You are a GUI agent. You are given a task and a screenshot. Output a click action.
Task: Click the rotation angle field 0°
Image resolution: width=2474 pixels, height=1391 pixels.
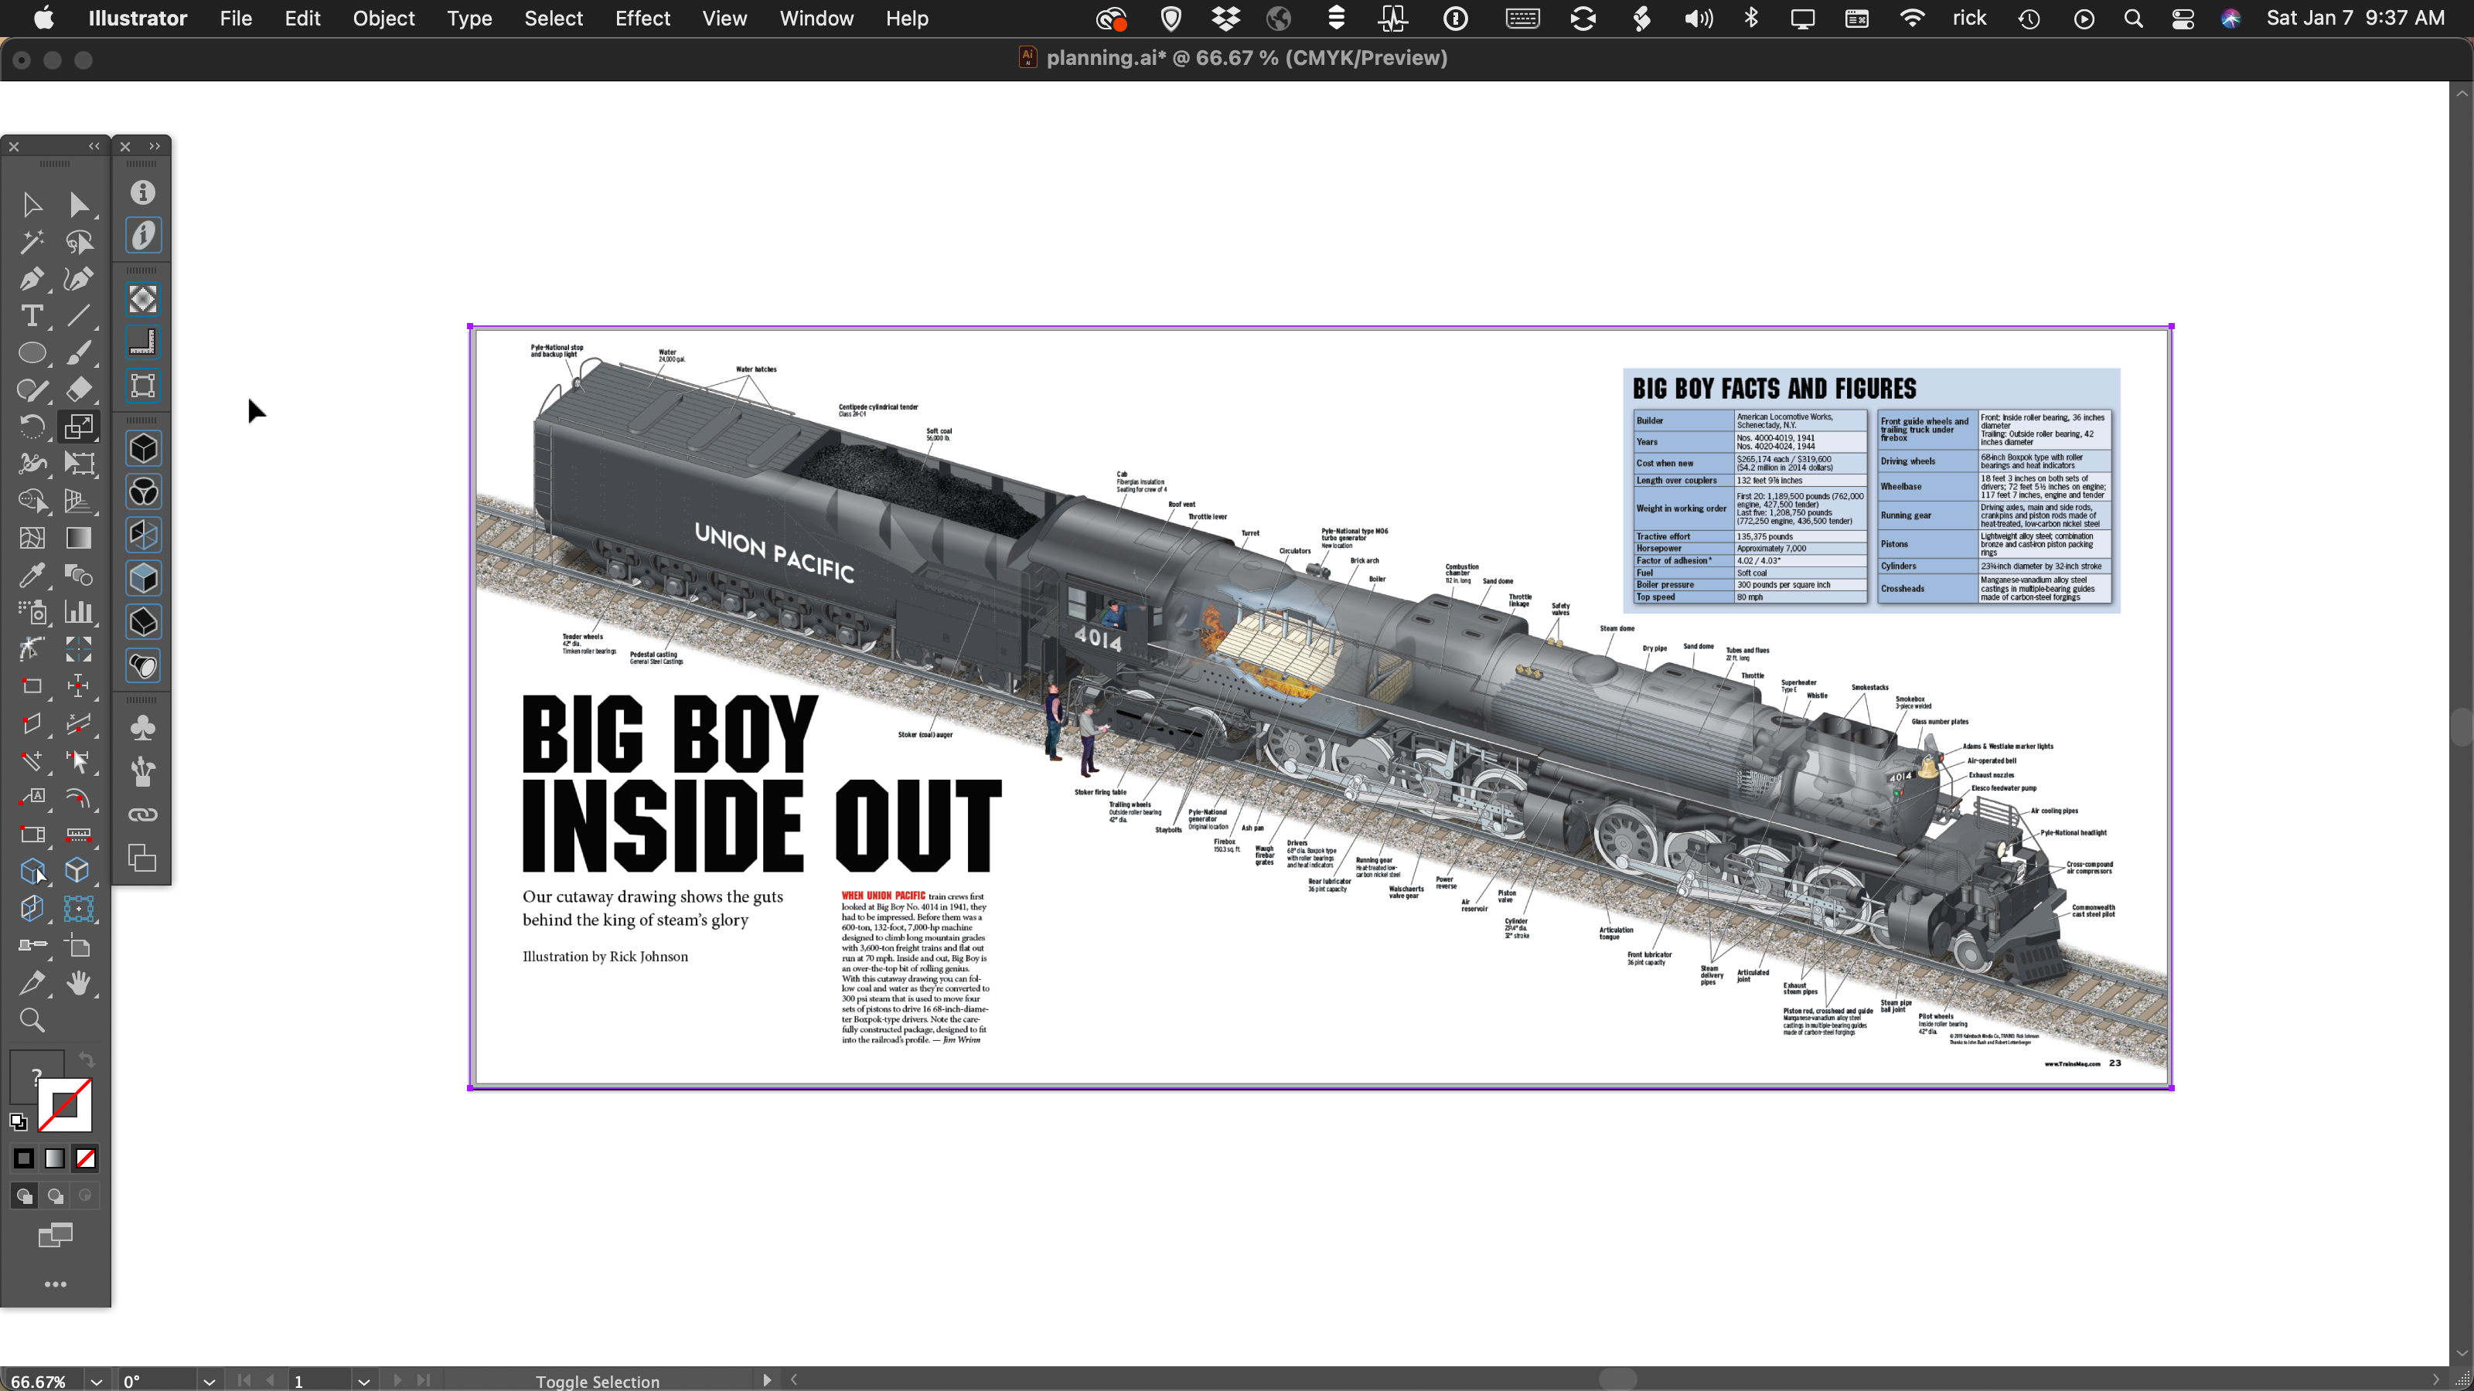pos(158,1382)
